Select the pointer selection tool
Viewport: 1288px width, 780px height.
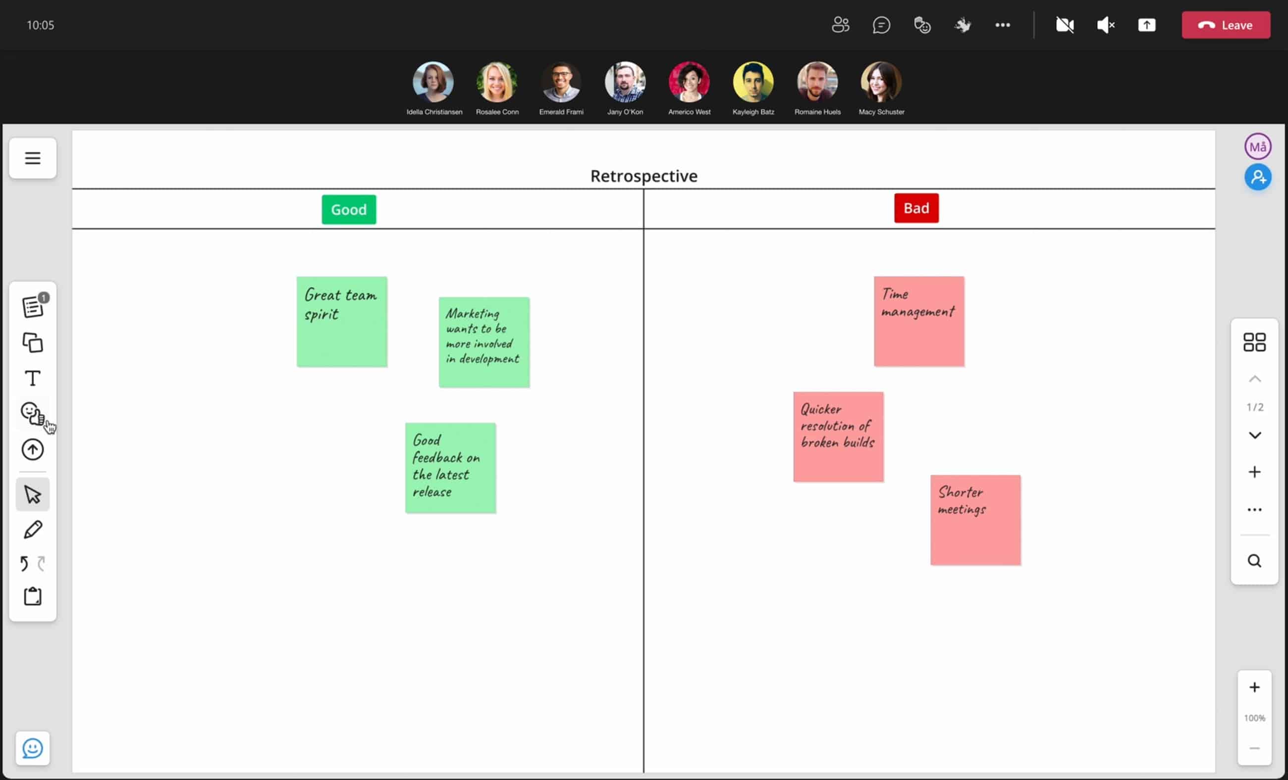point(32,494)
